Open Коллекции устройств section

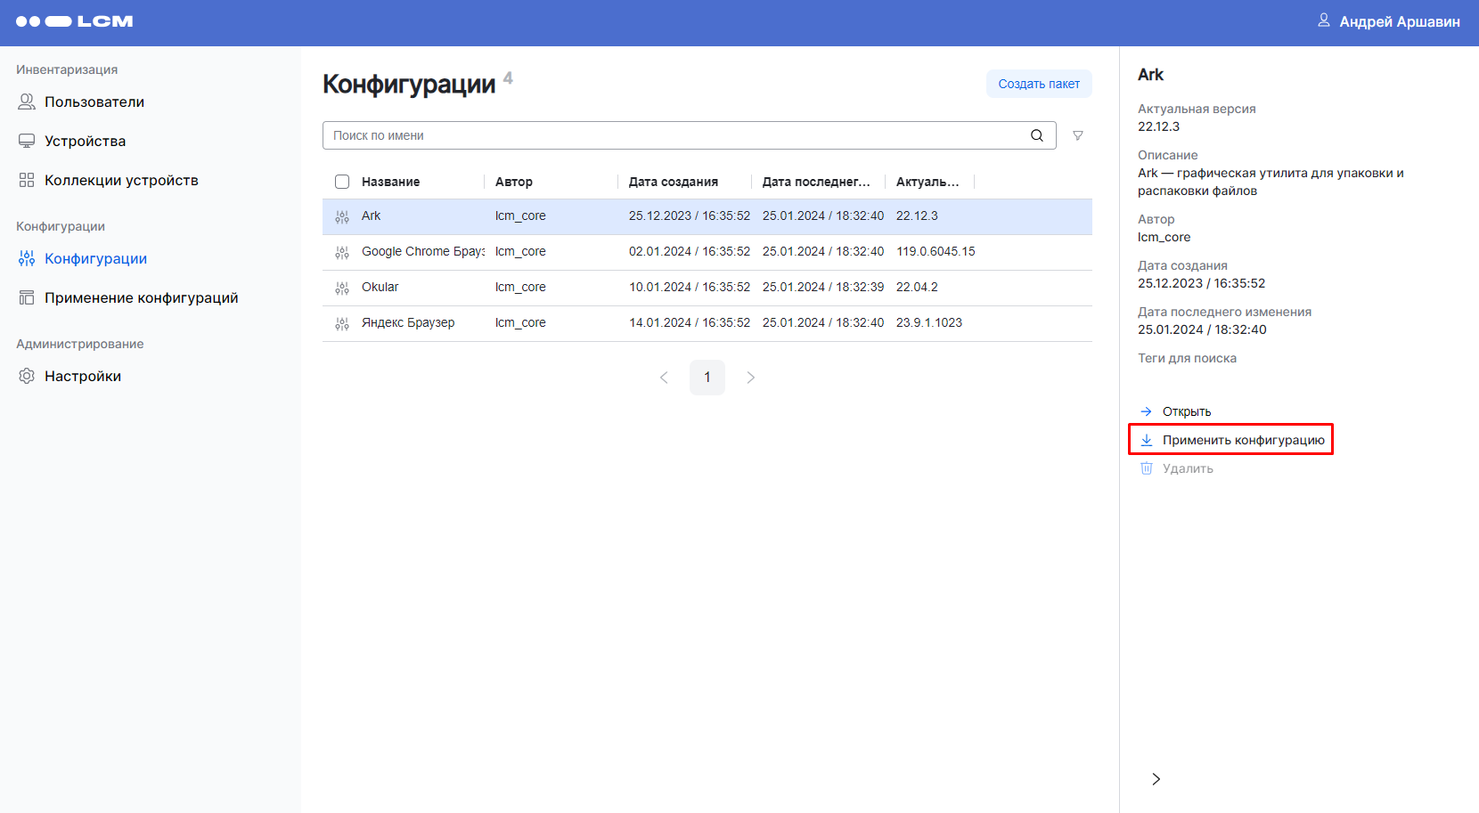pyautogui.click(x=121, y=180)
